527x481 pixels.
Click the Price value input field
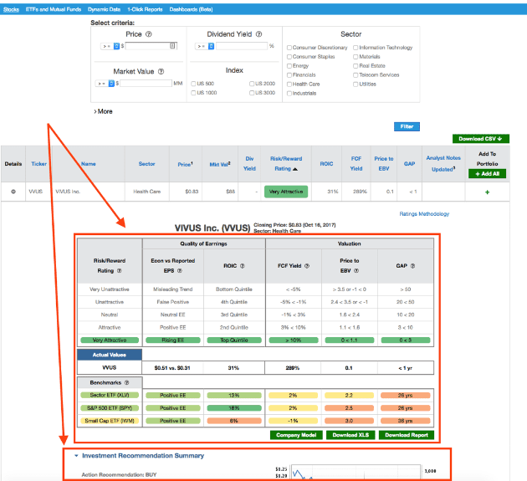pyautogui.click(x=151, y=46)
